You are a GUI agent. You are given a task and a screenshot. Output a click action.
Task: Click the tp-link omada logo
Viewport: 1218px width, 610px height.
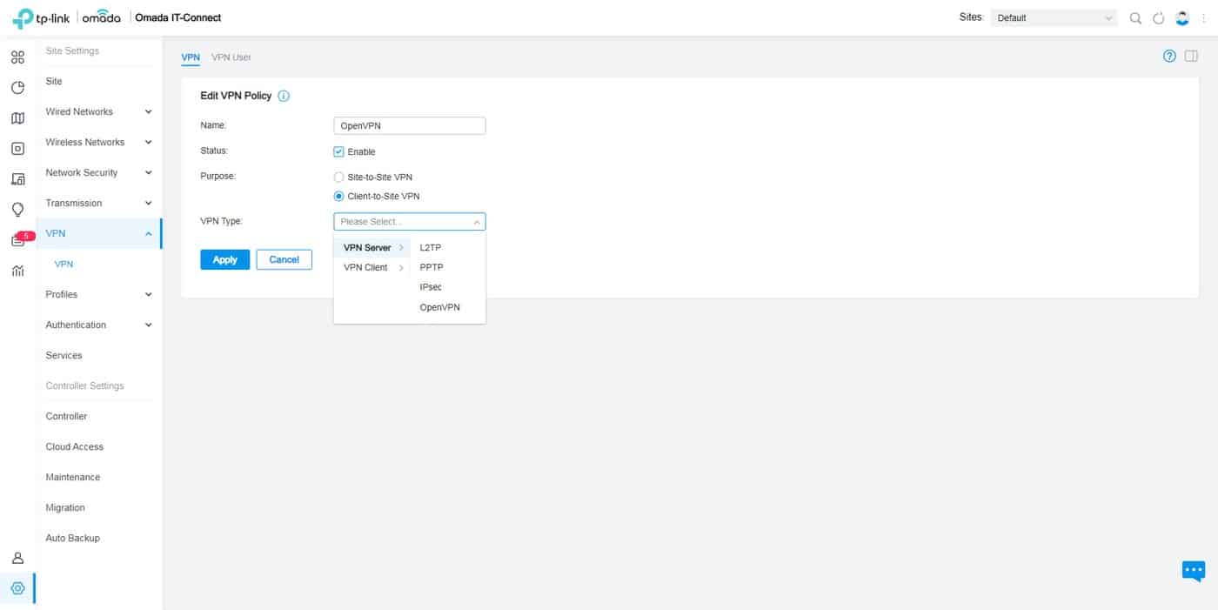(x=68, y=17)
